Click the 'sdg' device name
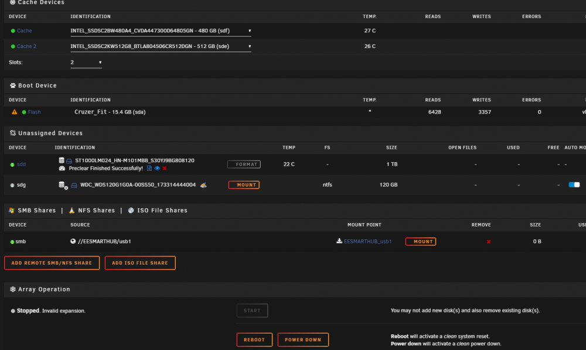Viewport: 586px width, 350px height. [x=21, y=185]
